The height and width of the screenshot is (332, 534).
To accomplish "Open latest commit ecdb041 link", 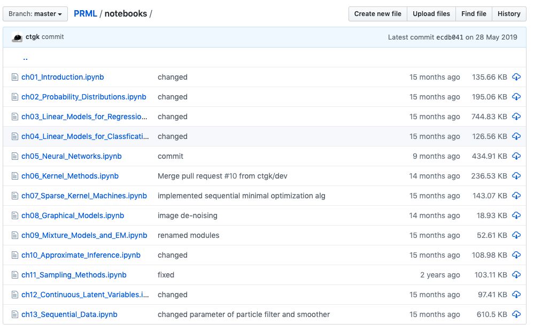I will 450,37.
